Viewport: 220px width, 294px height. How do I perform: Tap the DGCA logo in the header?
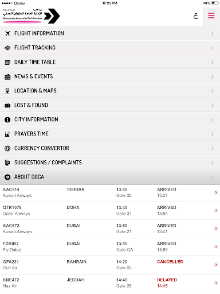32,16
